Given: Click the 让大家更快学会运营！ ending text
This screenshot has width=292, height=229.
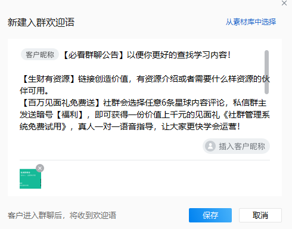Looking at the screenshot, I should click(x=201, y=126).
